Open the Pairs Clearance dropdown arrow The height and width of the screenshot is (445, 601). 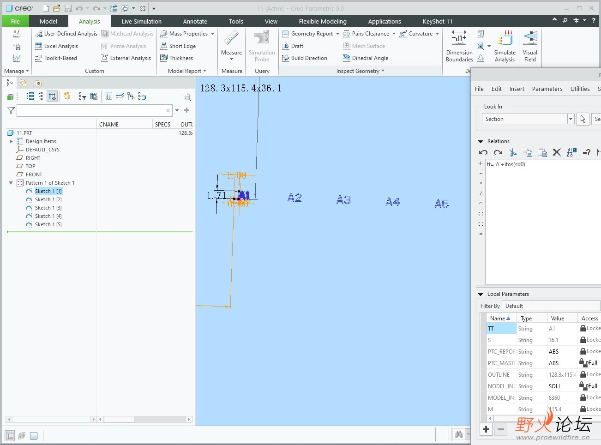coord(394,34)
